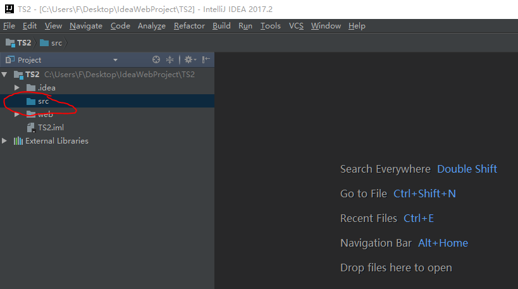Click the IntelliJ IDEA title bar logo
This screenshot has height=289, width=518.
pos(9,9)
